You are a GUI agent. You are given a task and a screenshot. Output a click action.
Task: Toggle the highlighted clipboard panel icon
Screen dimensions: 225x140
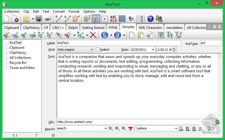coord(96,19)
